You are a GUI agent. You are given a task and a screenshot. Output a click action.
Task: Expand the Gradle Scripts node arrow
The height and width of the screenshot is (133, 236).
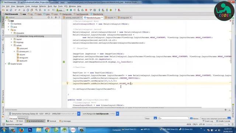pyautogui.click(x=6, y=64)
